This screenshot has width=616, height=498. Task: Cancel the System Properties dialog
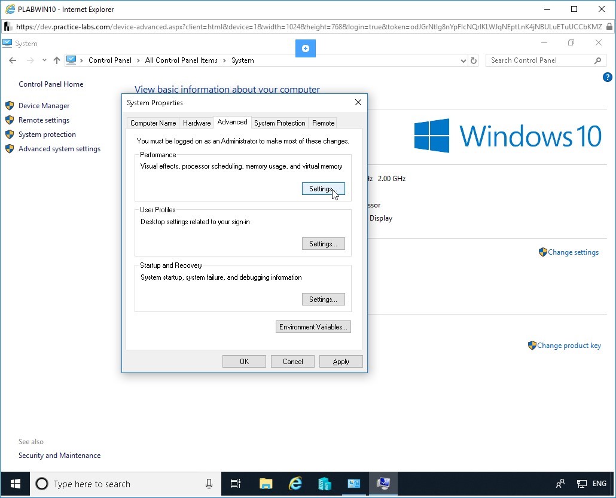click(292, 361)
